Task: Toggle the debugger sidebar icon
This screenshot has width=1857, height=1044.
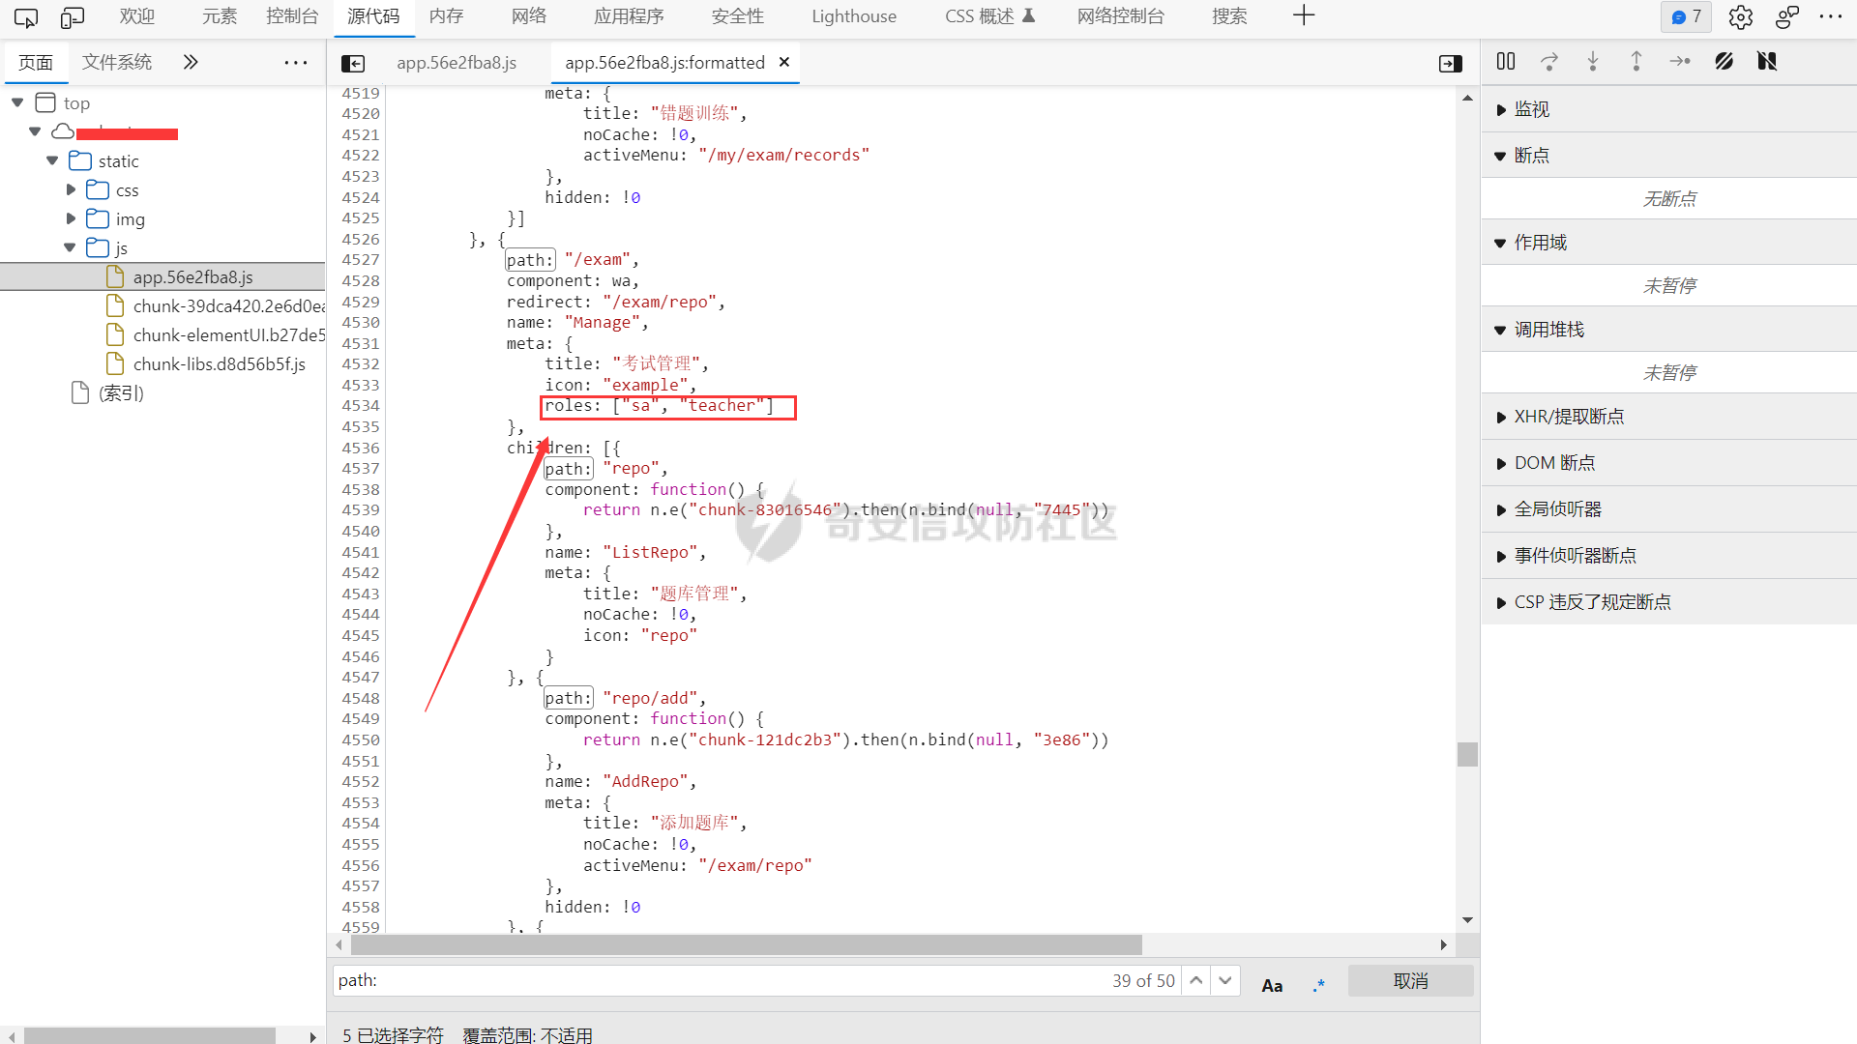Action: 1451,63
